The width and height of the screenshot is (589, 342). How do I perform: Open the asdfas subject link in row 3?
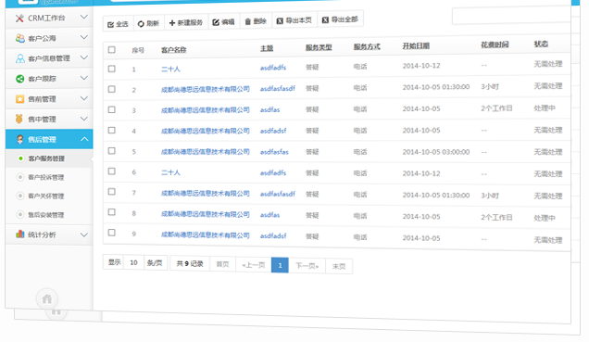coord(269,109)
